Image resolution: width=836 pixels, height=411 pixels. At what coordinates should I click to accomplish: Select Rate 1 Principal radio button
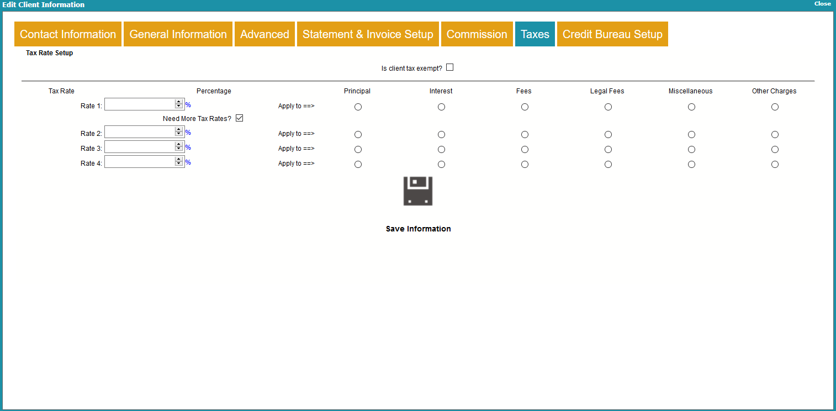click(358, 107)
